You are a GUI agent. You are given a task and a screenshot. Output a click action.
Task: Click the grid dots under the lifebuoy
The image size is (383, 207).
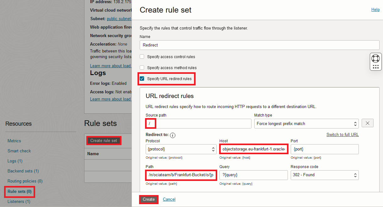coord(375,67)
